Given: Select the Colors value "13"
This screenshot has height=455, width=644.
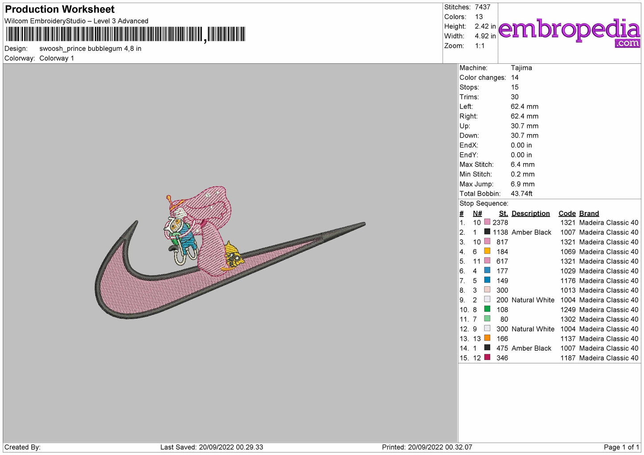Looking at the screenshot, I should 479,17.
